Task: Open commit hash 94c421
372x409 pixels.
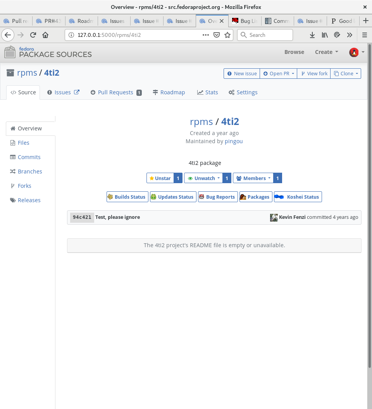Action: (82, 217)
